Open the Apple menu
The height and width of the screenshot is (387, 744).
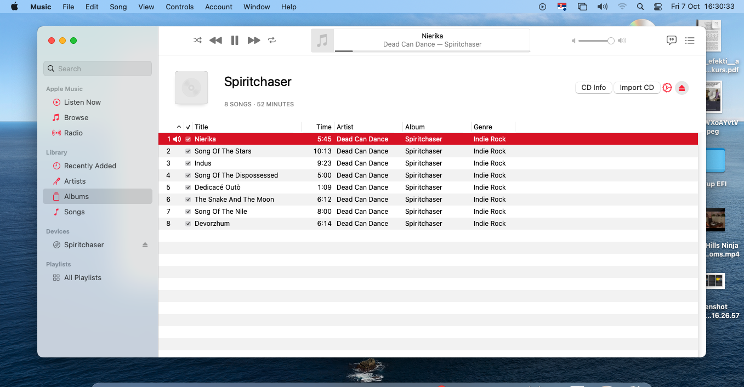point(15,7)
